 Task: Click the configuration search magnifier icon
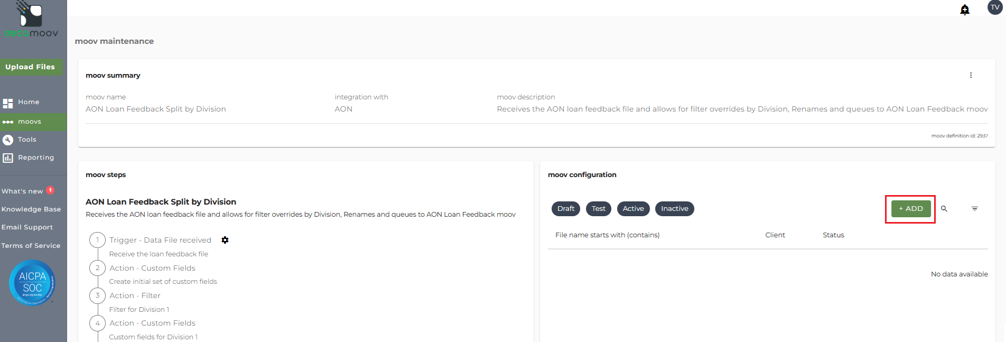(944, 209)
